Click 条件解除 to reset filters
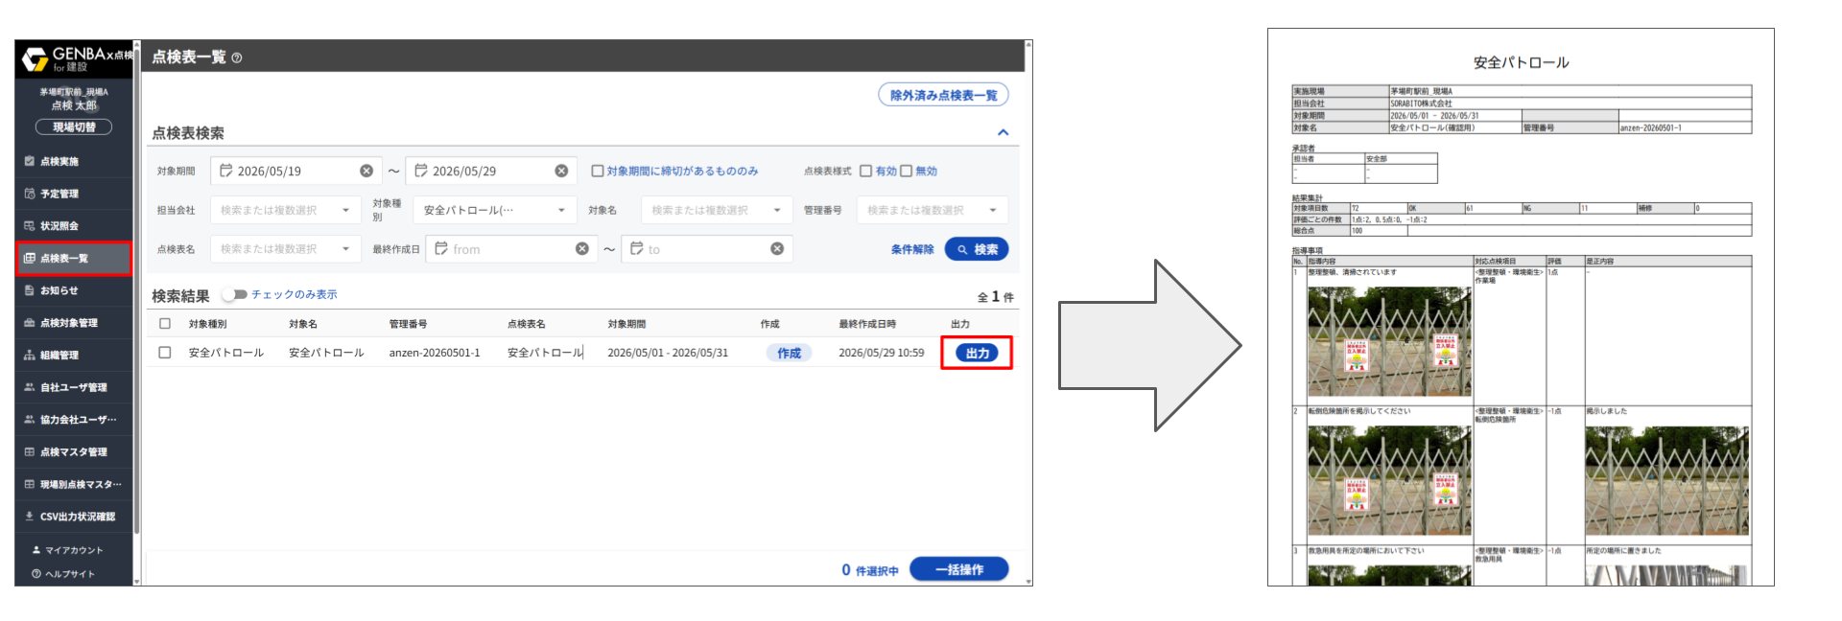1842x621 pixels. [912, 249]
